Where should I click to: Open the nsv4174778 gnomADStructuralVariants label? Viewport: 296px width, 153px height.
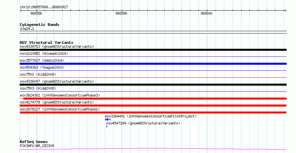pos(57,102)
